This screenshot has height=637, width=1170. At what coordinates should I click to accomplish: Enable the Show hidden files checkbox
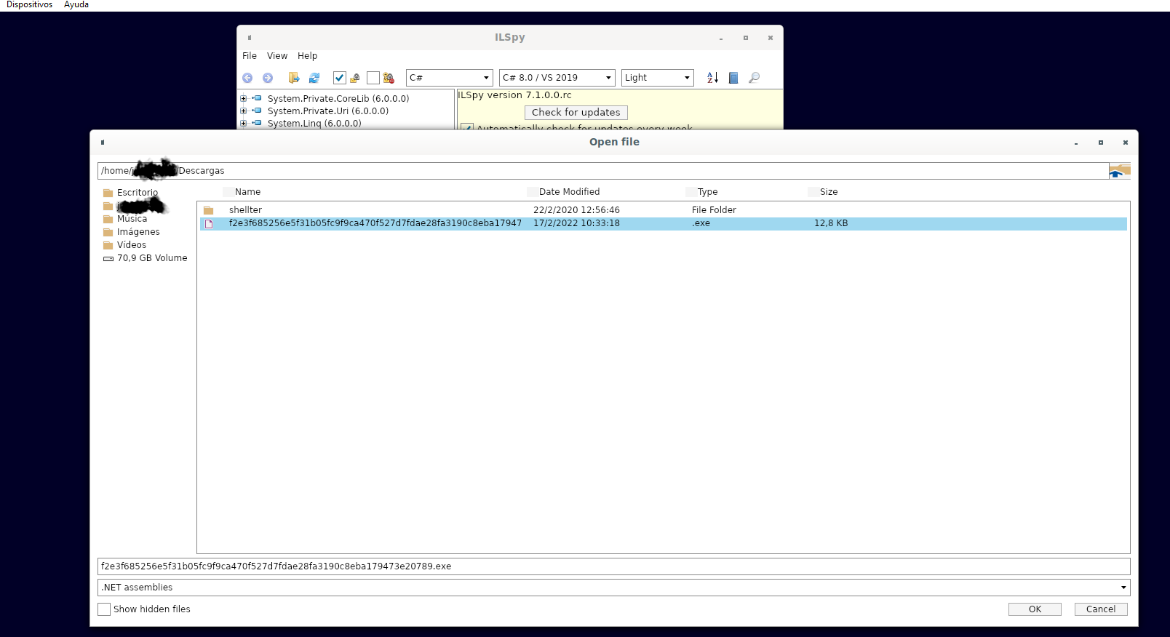105,609
